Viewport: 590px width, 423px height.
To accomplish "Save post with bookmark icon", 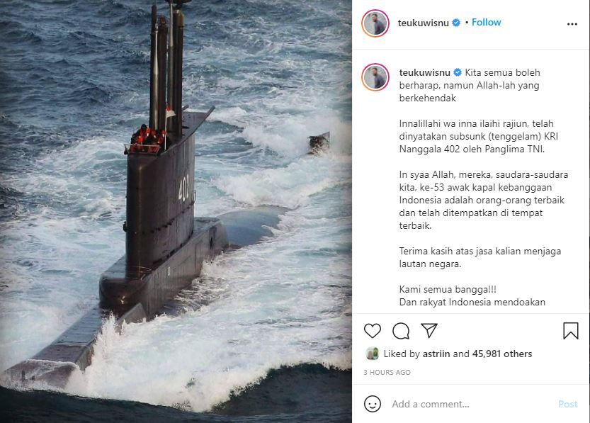I will [570, 331].
